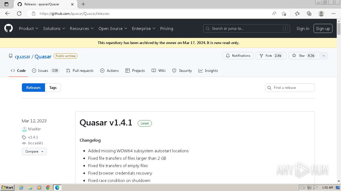Image resolution: width=341 pixels, height=191 pixels.
Task: Expand the Product menu
Action: click(29, 28)
